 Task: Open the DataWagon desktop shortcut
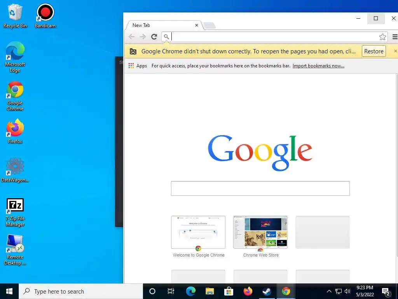point(15,170)
